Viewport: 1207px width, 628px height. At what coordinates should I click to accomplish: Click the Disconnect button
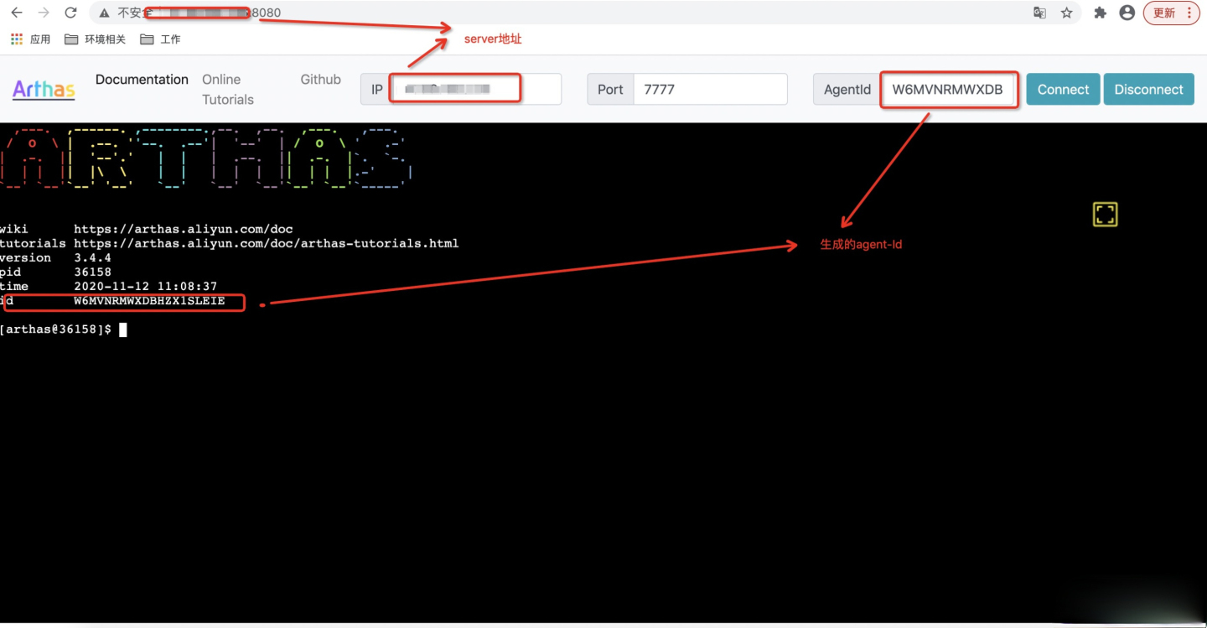[x=1148, y=90]
